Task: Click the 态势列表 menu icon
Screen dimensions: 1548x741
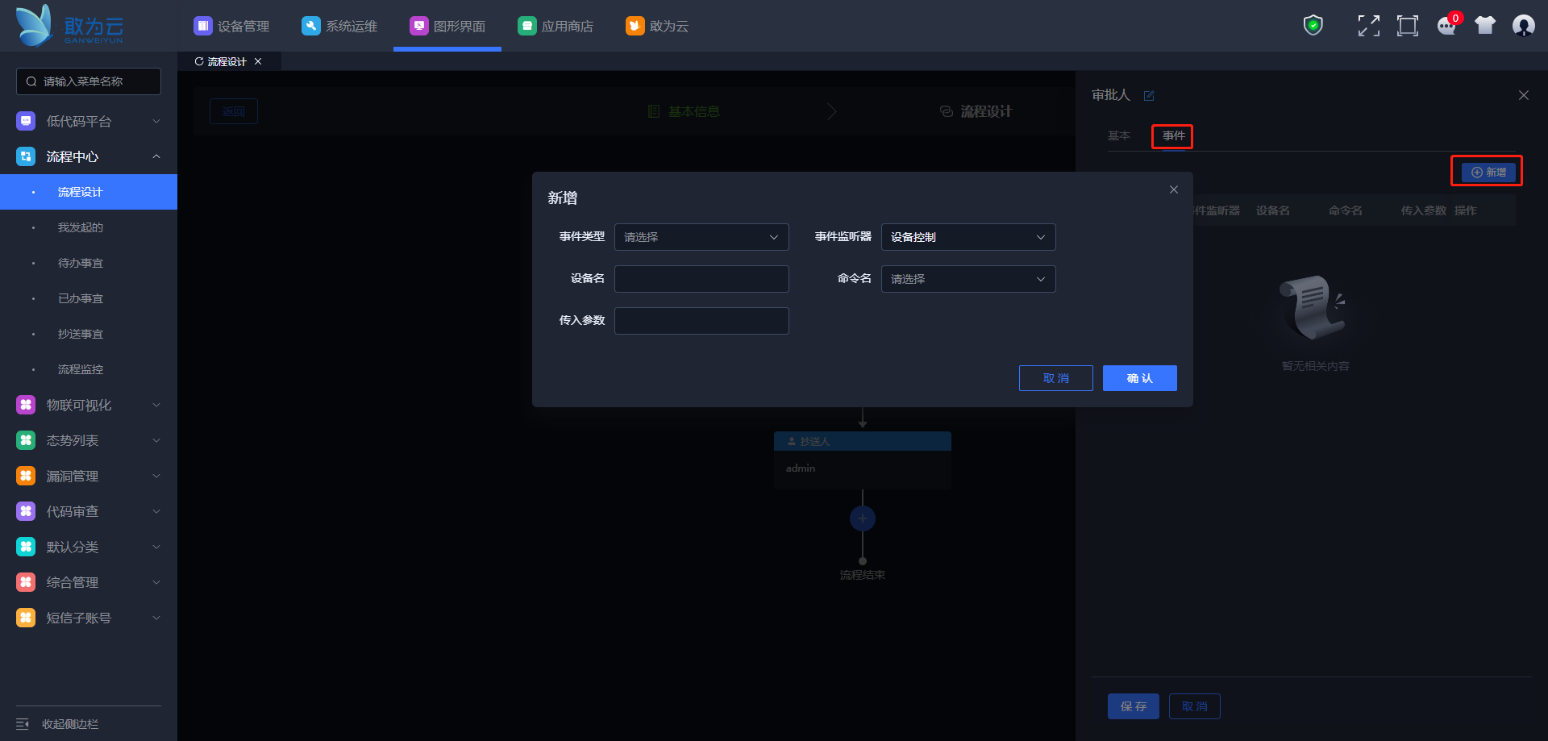Action: click(x=26, y=440)
